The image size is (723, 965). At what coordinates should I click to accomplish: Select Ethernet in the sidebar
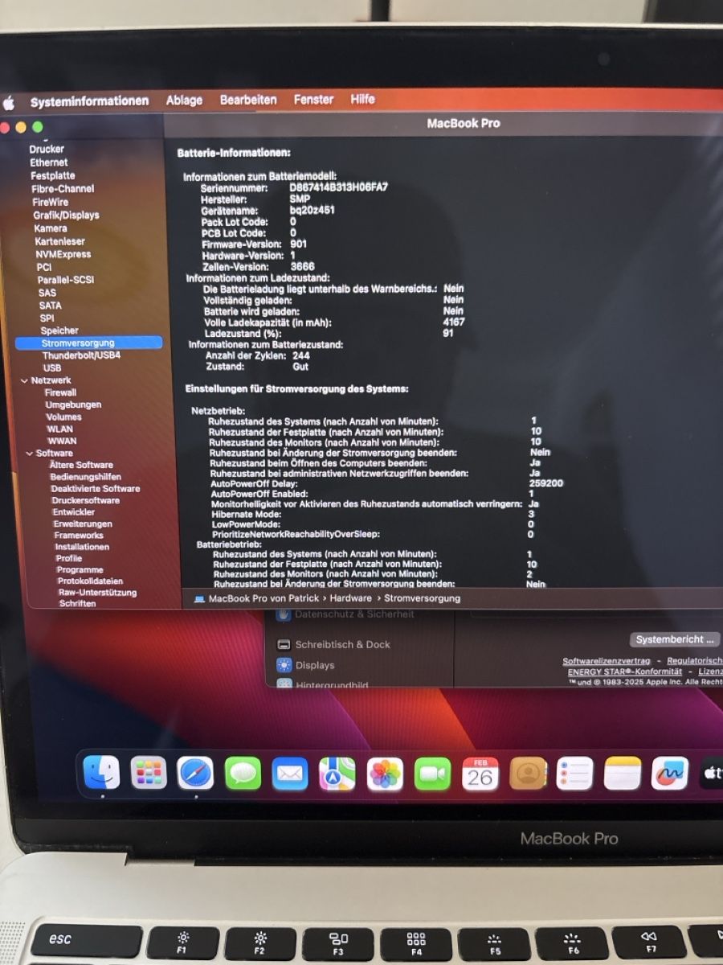tap(49, 162)
